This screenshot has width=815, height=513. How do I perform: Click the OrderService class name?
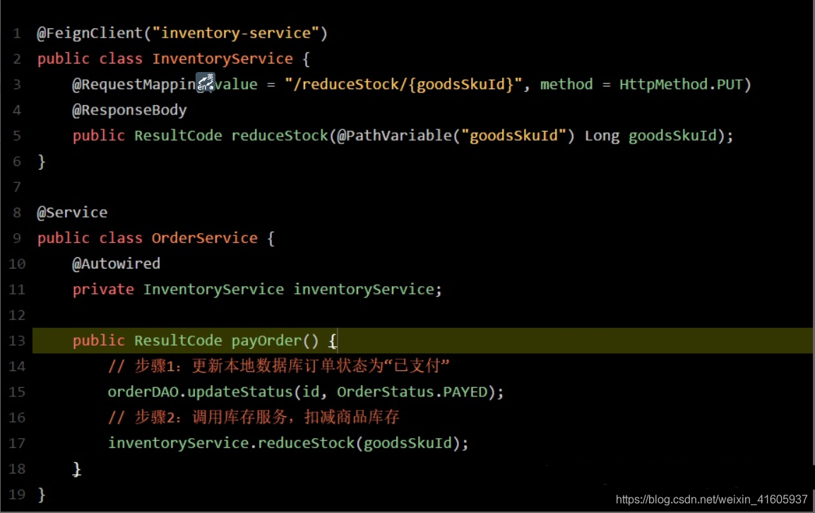pyautogui.click(x=204, y=238)
